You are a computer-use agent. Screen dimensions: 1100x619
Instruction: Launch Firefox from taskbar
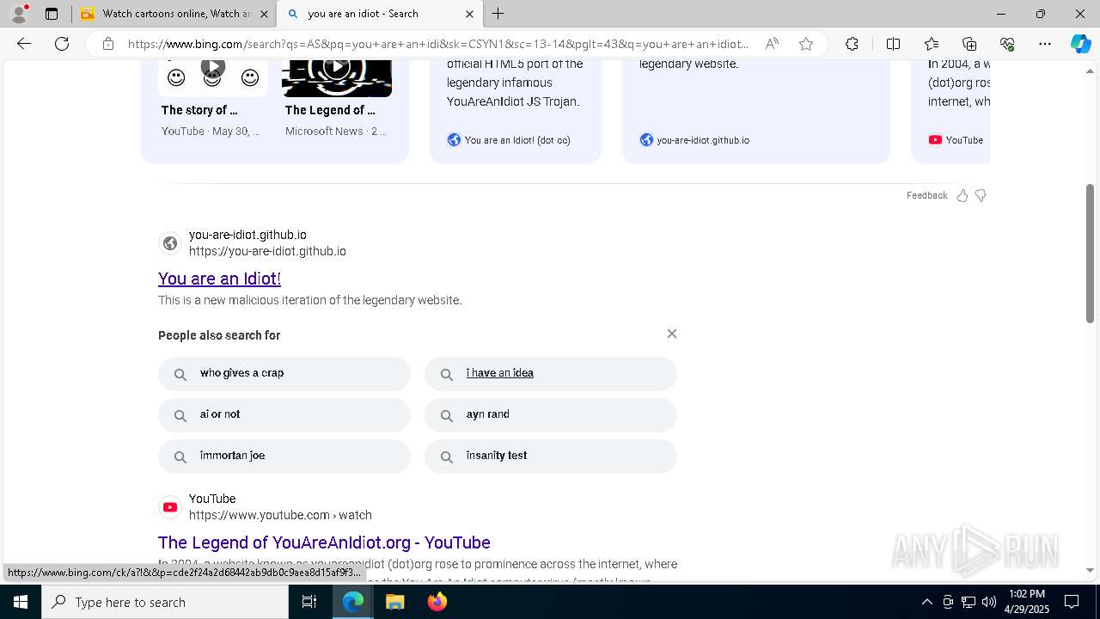click(437, 602)
